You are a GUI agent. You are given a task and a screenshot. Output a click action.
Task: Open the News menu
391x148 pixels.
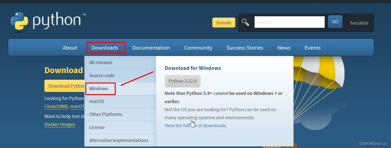(284, 48)
